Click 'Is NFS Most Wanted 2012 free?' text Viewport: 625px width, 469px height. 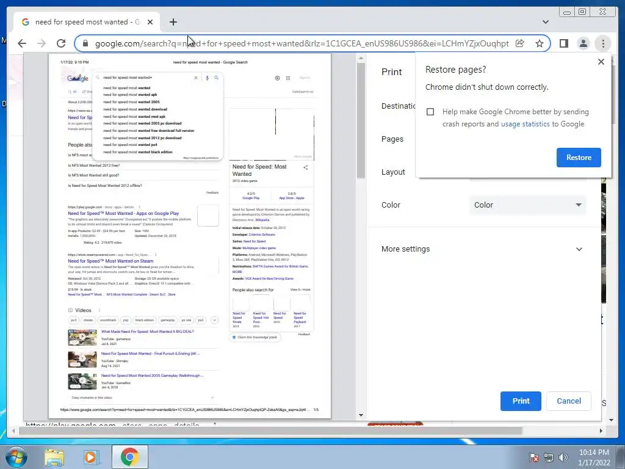[x=93, y=165]
